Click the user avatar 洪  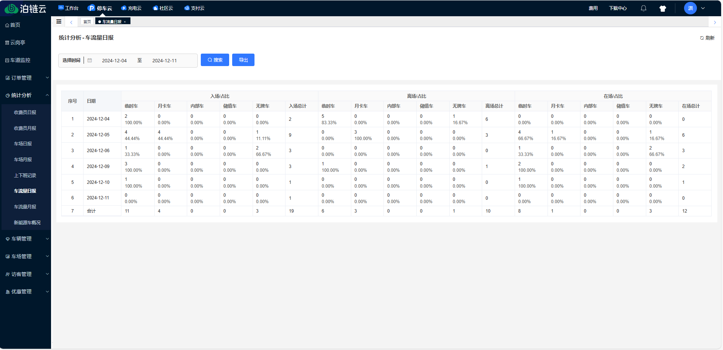[690, 8]
